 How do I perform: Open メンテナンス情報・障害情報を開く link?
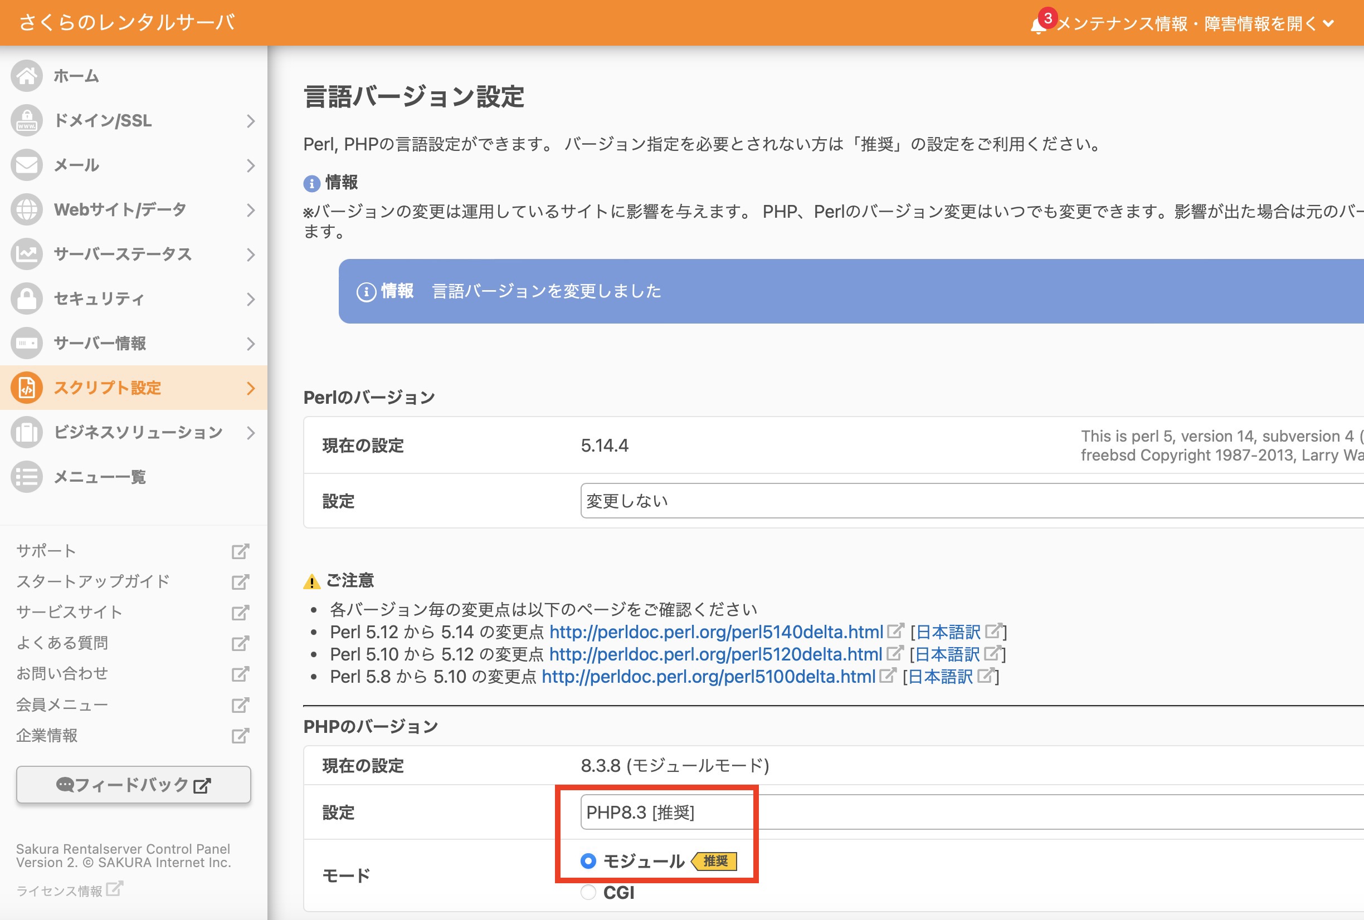(x=1195, y=23)
